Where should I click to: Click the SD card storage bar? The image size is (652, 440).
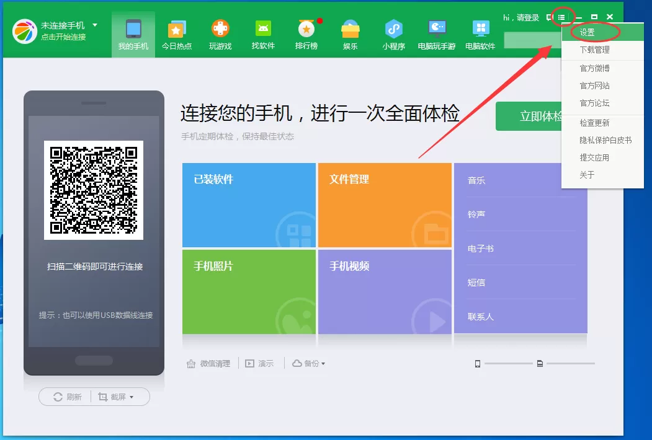pos(571,364)
